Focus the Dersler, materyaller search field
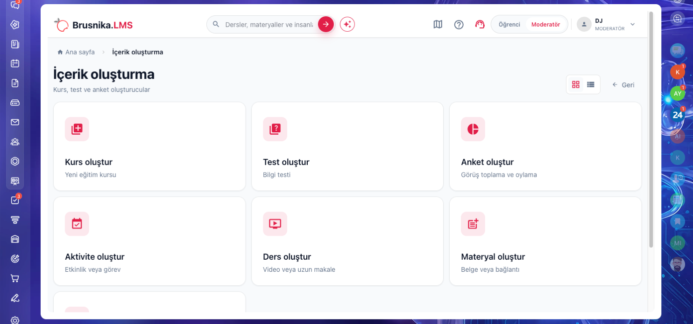Image resolution: width=693 pixels, height=324 pixels. (x=269, y=24)
